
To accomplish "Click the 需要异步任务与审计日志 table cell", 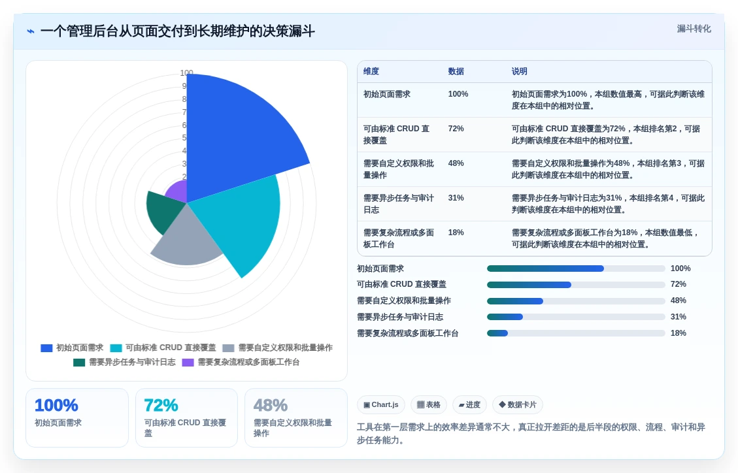I will (398, 204).
